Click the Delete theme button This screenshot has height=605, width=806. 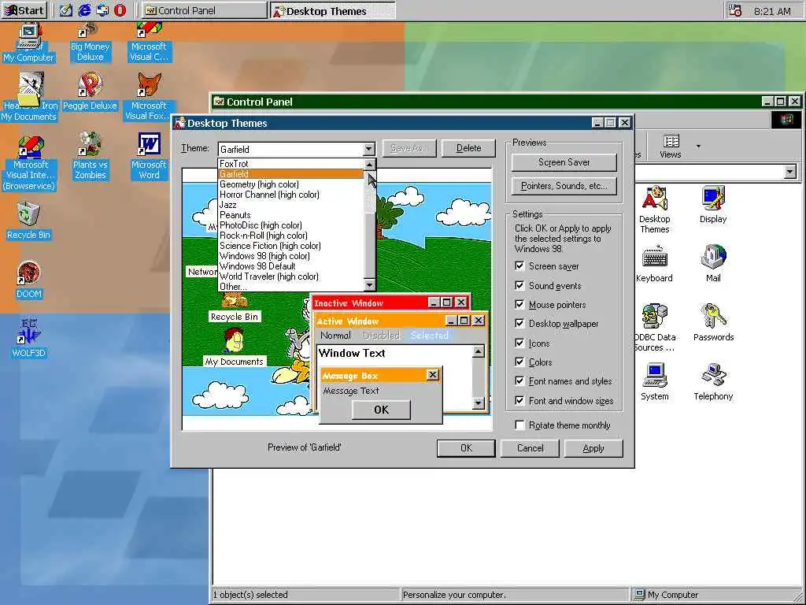click(469, 148)
